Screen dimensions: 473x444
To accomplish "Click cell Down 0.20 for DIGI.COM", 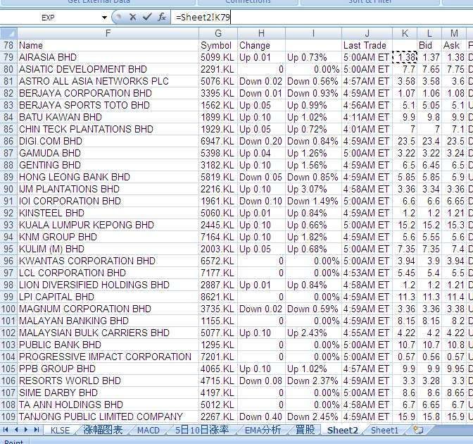I will coord(262,141).
